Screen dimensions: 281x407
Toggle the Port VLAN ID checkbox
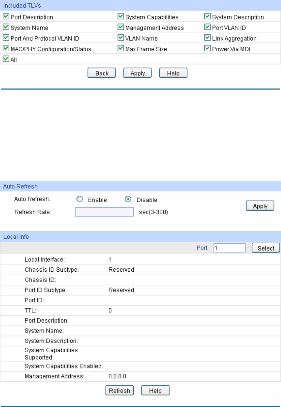207,28
